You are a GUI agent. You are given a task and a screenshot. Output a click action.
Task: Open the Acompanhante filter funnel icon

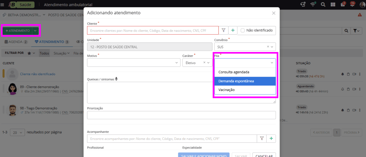coord(262,139)
